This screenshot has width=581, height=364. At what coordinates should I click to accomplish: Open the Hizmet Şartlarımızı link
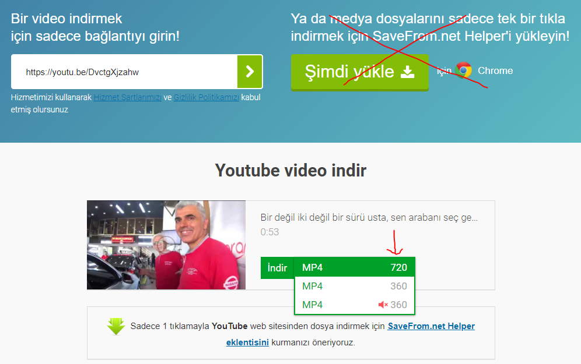coord(128,97)
